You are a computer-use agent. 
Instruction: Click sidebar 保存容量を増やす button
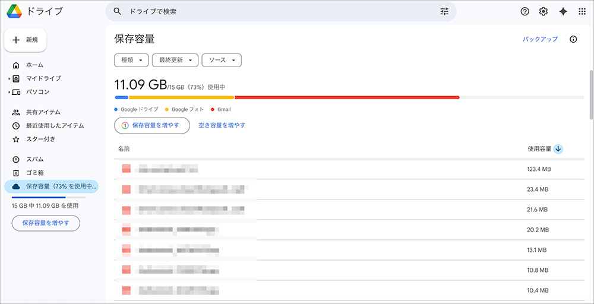[x=46, y=223]
